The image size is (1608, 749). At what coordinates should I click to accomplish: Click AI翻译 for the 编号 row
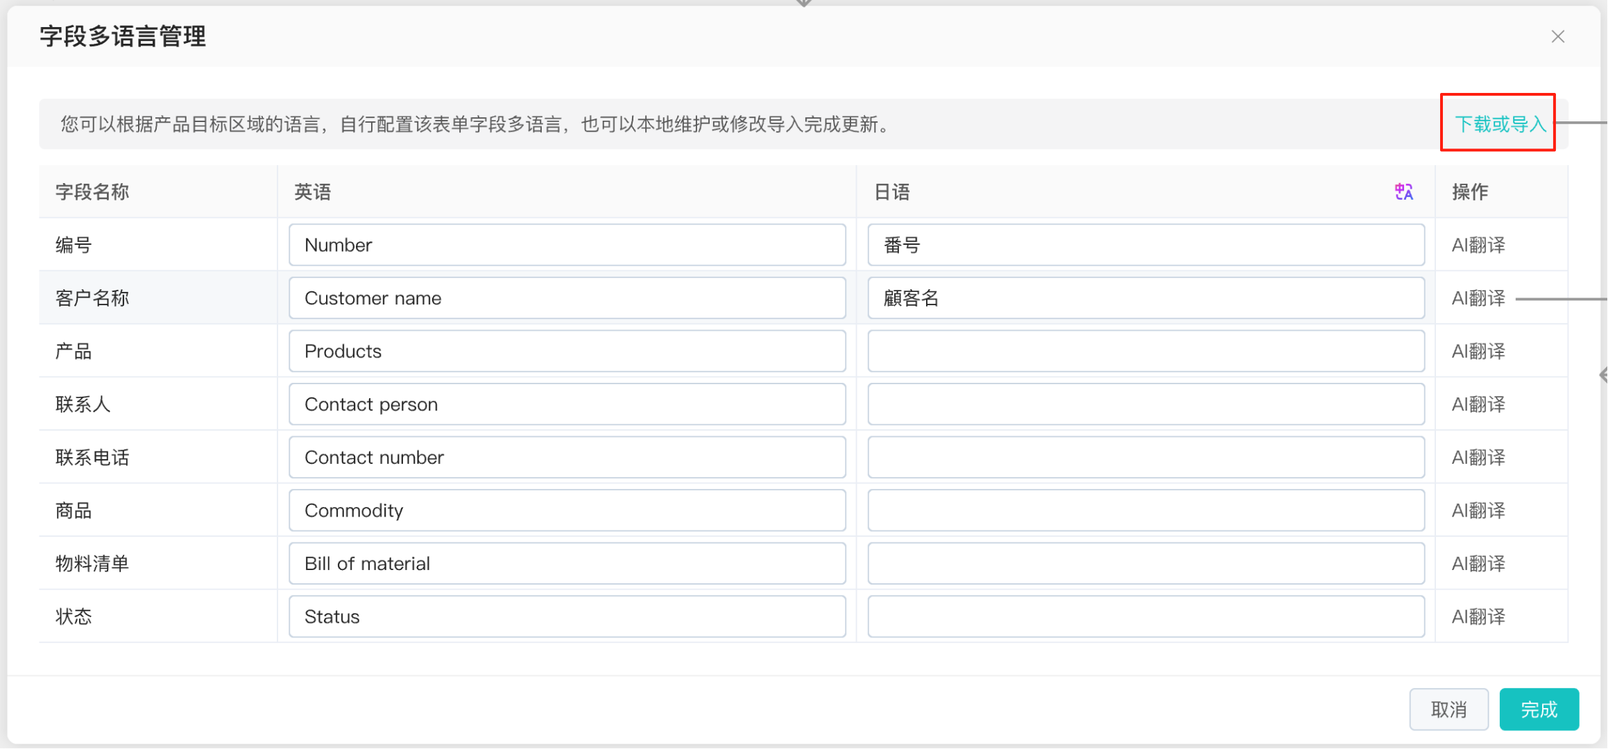[1478, 245]
